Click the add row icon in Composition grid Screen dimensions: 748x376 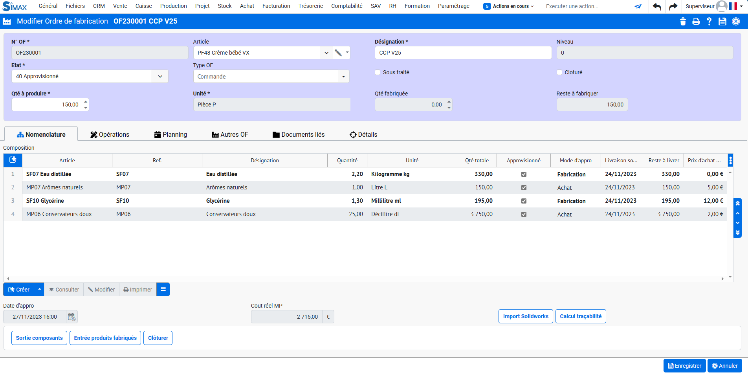point(13,160)
